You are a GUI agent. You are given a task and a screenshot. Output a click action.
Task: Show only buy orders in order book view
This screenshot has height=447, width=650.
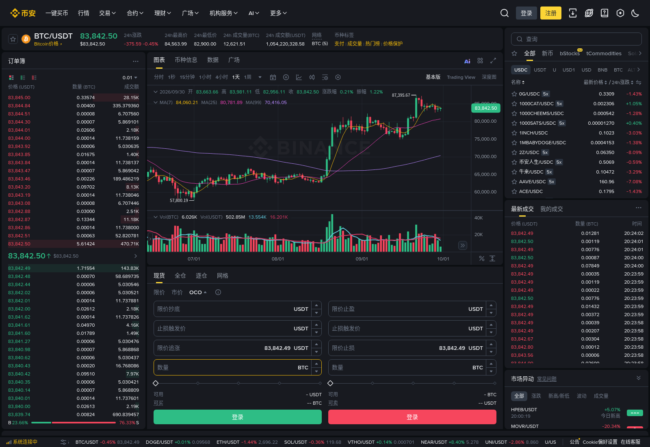click(23, 78)
